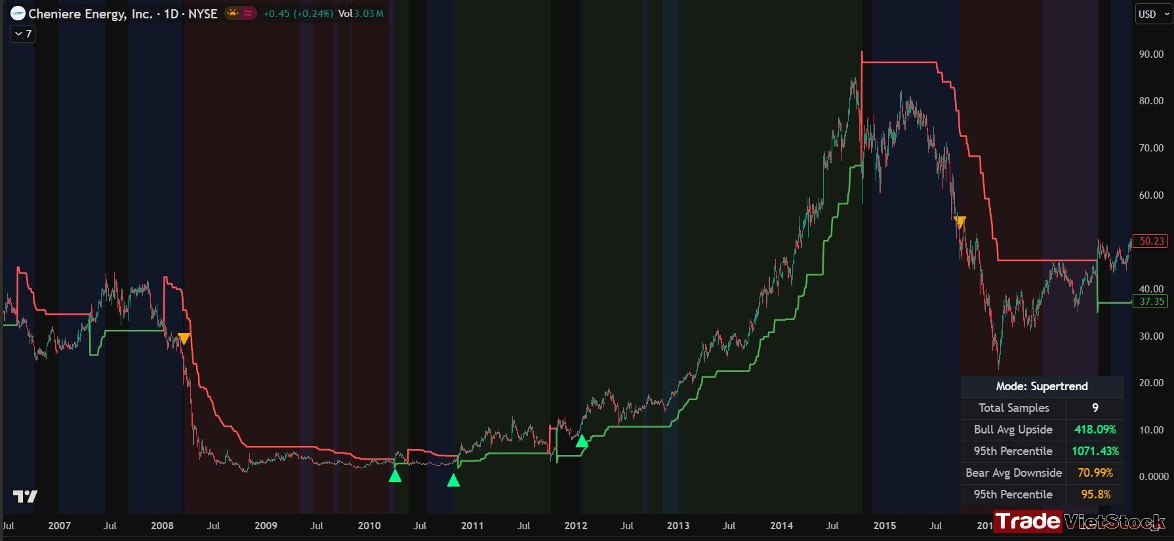Click the Cheniere Energy company logo icon
Screen dimensions: 1174x541
point(18,13)
